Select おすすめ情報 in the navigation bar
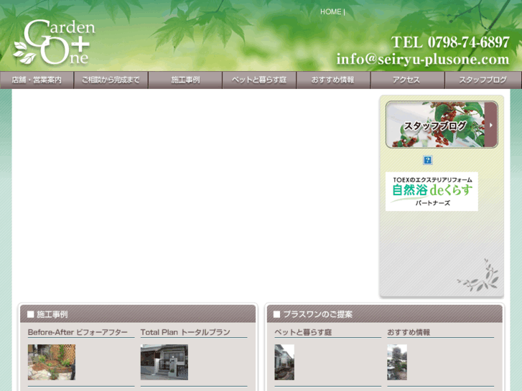 pos(333,80)
